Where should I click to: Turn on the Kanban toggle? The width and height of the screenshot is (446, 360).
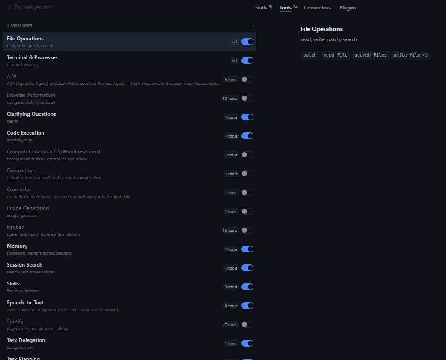click(247, 230)
